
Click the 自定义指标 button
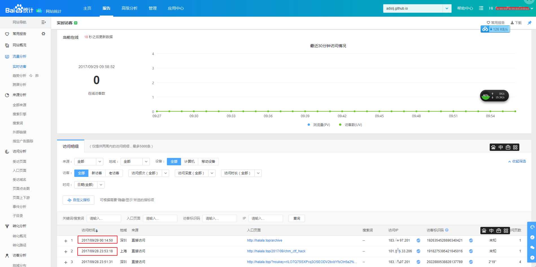click(x=79, y=200)
